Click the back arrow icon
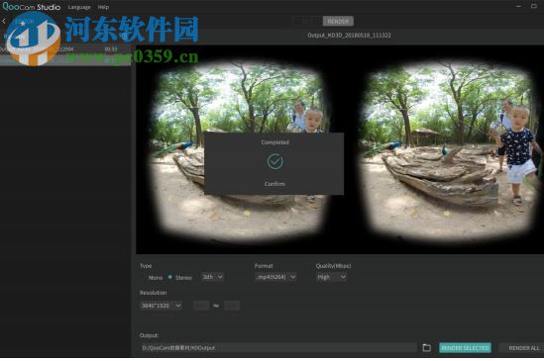Image resolution: width=544 pixels, height=361 pixels. (x=4, y=21)
